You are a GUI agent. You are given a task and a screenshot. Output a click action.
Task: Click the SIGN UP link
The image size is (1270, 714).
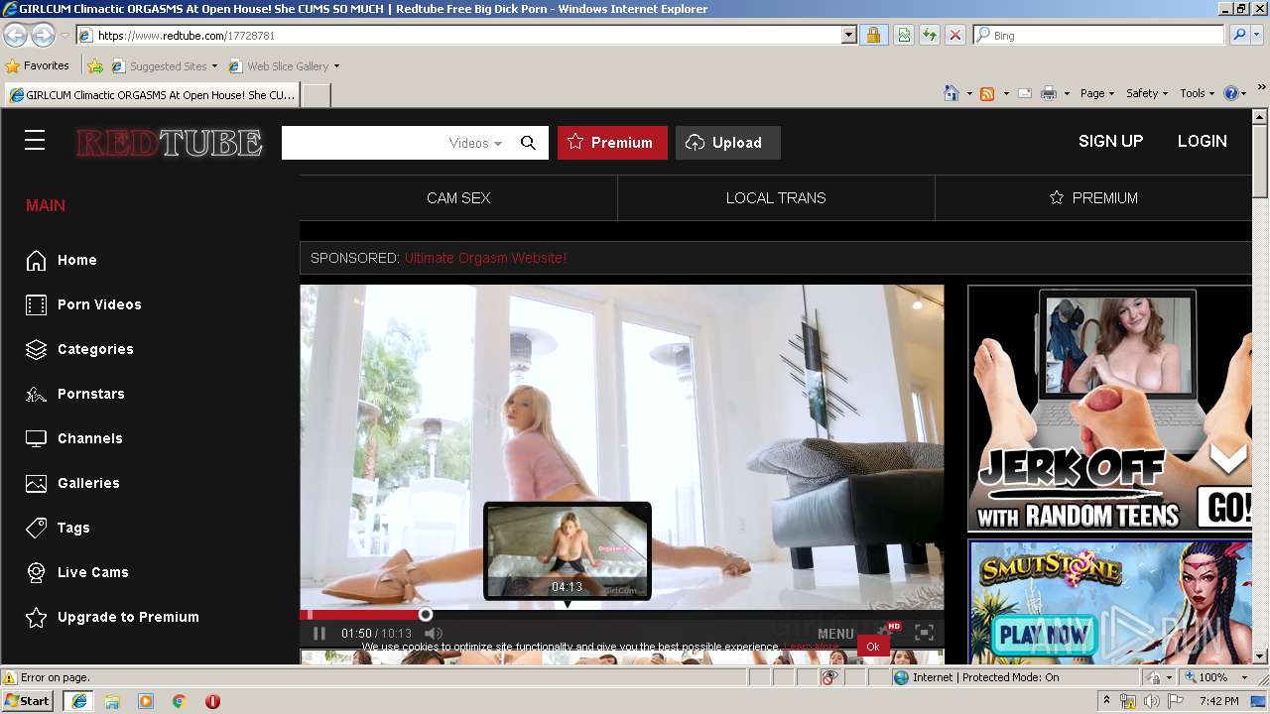click(1110, 141)
